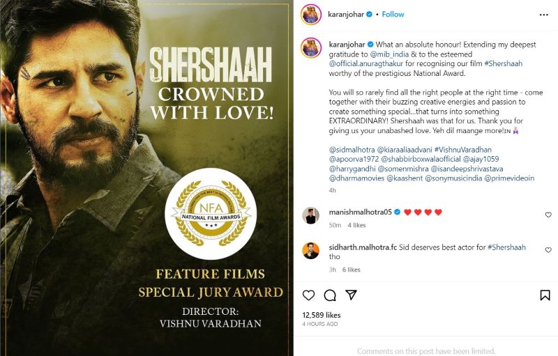
Task: Like sidharth.malhotra.fc's comment heart
Action: click(x=548, y=250)
